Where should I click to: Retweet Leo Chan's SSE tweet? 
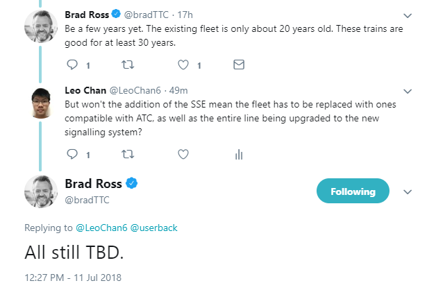click(127, 154)
